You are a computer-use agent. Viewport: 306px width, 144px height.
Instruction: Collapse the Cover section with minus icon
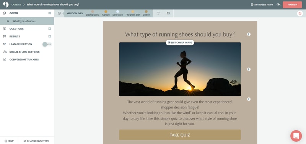click(x=50, y=13)
